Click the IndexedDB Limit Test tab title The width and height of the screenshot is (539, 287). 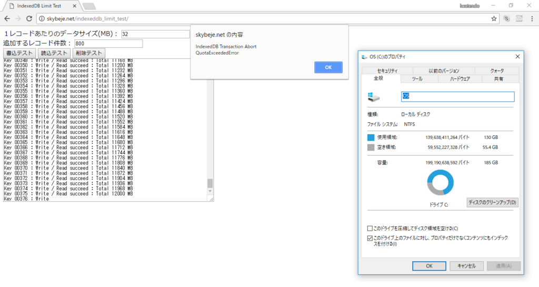[x=39, y=6]
